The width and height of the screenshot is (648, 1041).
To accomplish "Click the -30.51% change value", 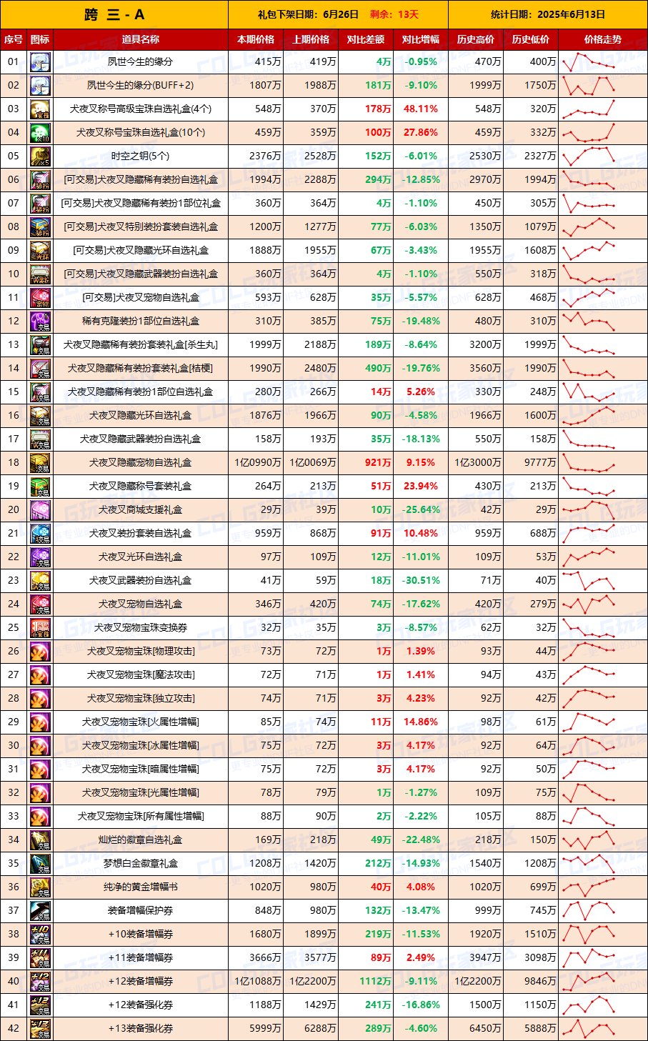I will 420,581.
